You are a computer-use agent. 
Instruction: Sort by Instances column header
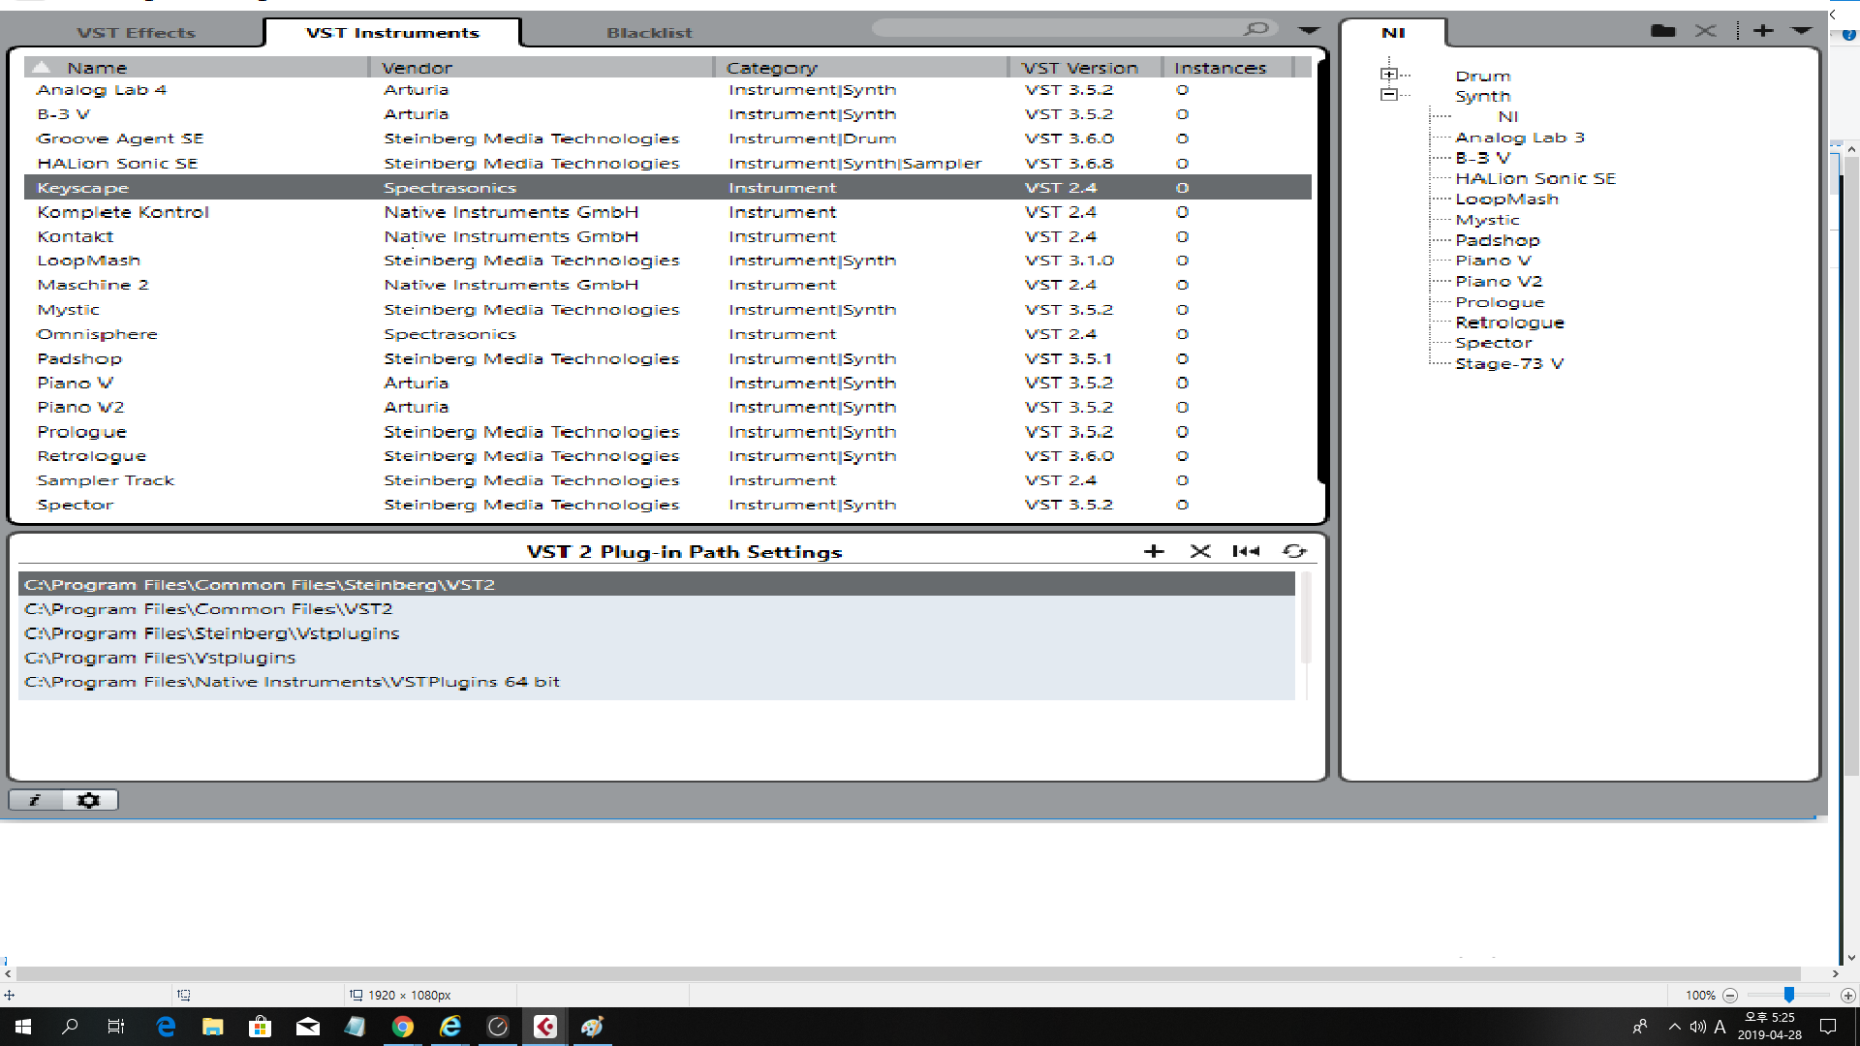1227,68
